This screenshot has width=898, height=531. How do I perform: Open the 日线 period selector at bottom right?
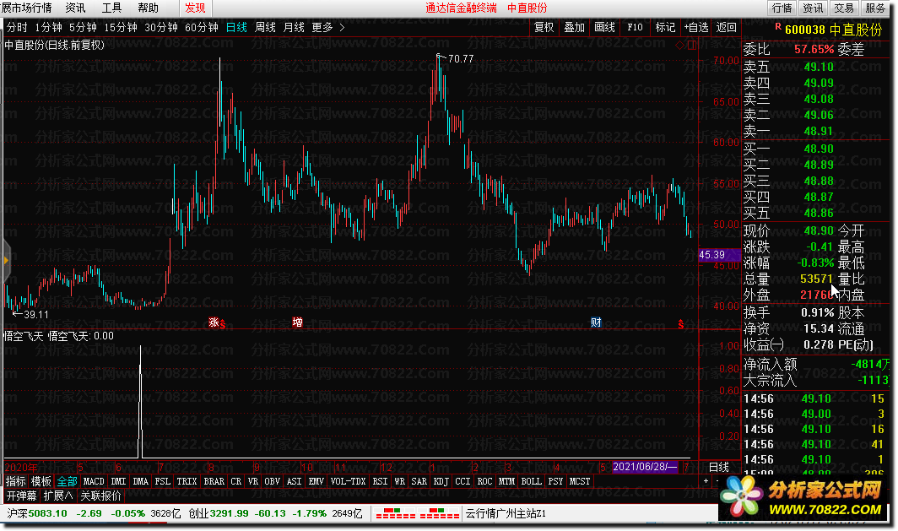pyautogui.click(x=719, y=467)
